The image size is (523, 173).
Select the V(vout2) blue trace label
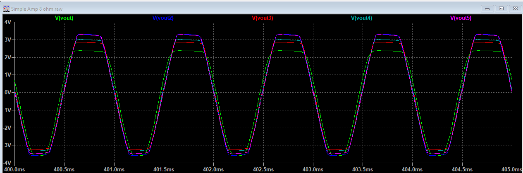163,18
